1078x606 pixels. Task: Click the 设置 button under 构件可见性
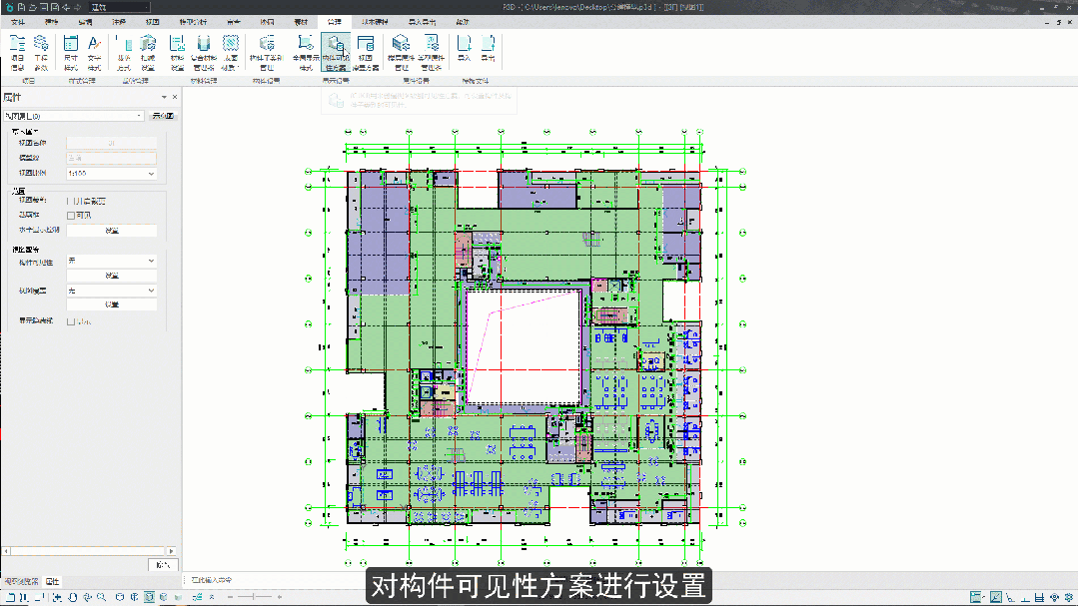[111, 276]
